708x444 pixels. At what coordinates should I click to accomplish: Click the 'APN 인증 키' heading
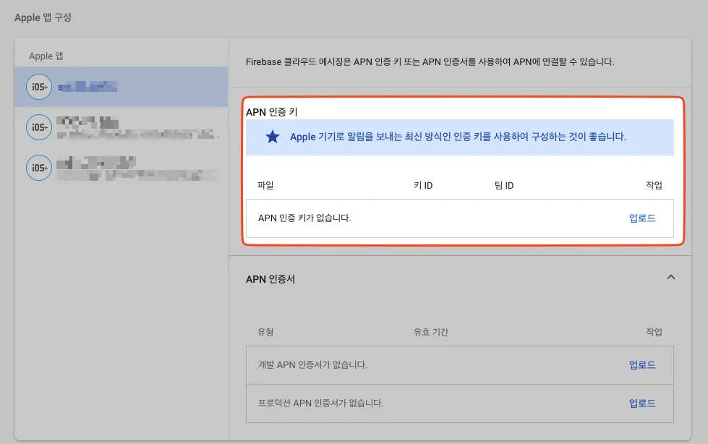point(271,112)
